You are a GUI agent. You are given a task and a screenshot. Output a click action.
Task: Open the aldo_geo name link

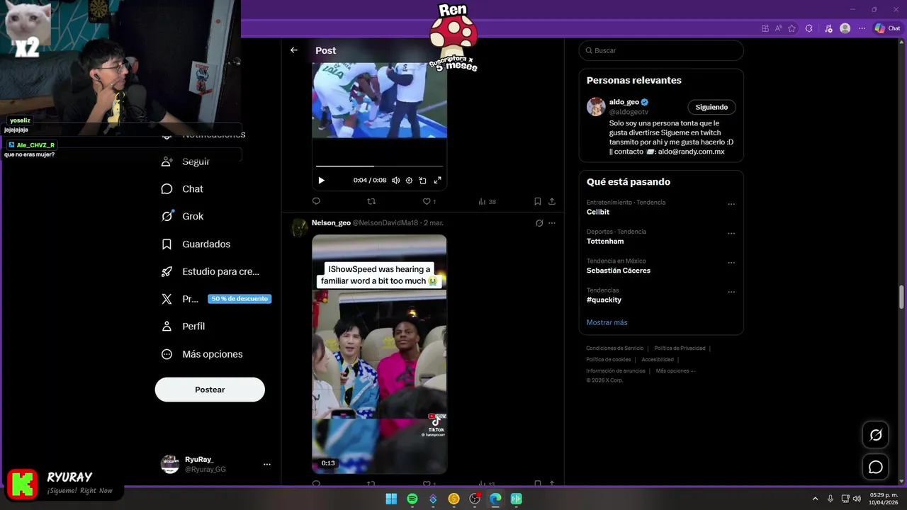coord(624,102)
